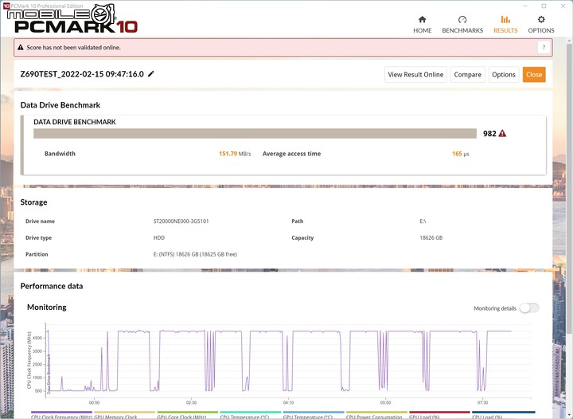Select the GPU Memory Clock legend entry
Viewport: 573px width, 419px height.
[x=125, y=415]
